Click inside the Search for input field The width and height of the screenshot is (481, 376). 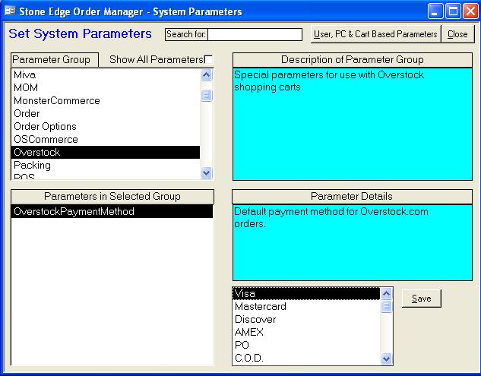coord(255,34)
